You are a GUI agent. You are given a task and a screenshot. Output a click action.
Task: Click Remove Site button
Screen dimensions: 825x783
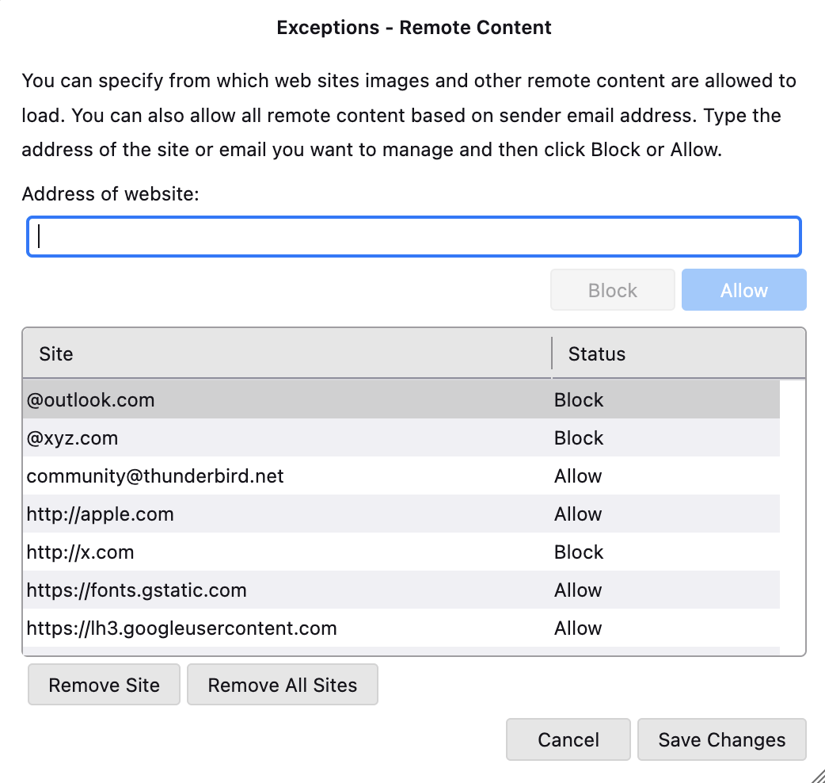coord(104,686)
